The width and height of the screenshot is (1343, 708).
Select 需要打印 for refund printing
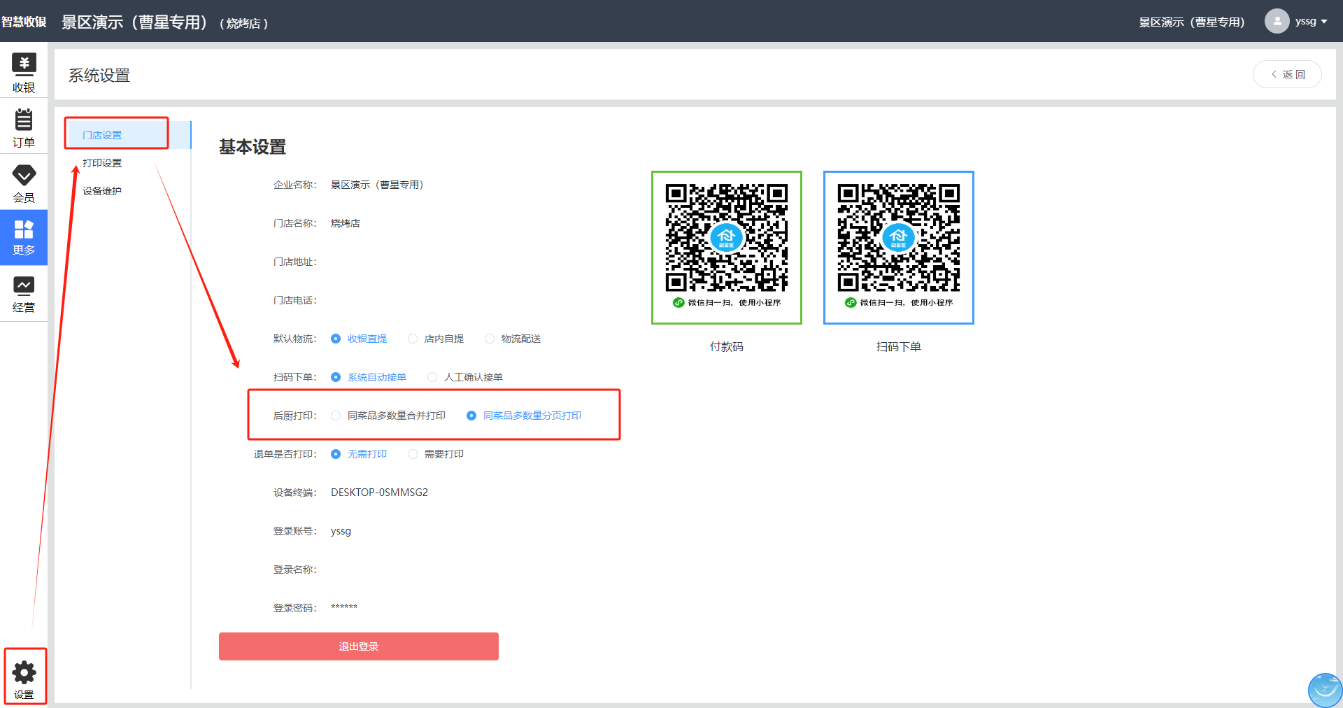(x=413, y=454)
